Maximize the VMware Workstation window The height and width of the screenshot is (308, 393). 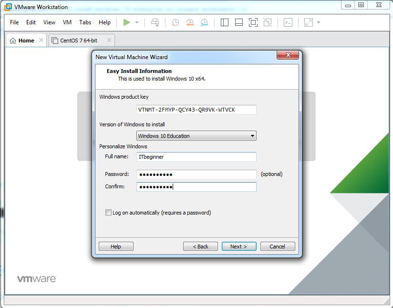click(x=361, y=5)
